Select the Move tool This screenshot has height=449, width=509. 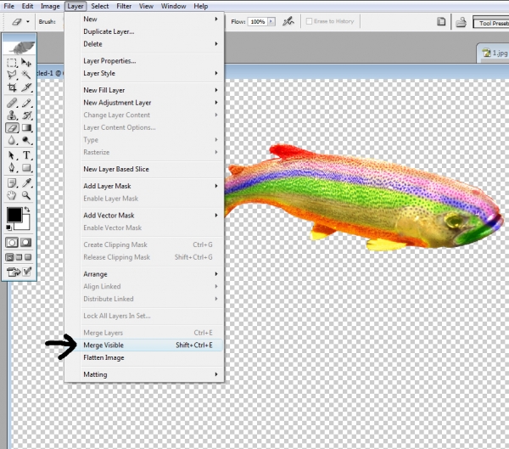(26, 62)
